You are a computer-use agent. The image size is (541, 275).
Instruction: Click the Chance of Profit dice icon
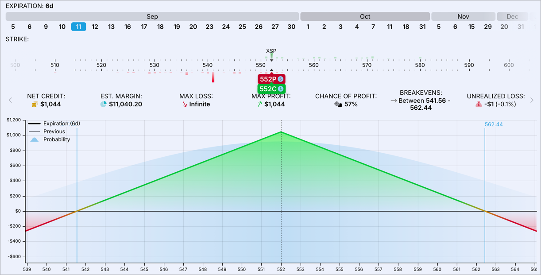click(338, 105)
